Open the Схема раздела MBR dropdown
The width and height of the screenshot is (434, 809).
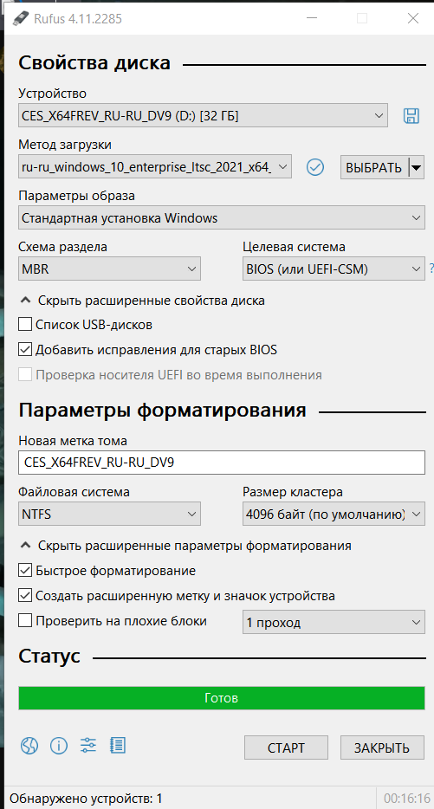[x=109, y=269]
